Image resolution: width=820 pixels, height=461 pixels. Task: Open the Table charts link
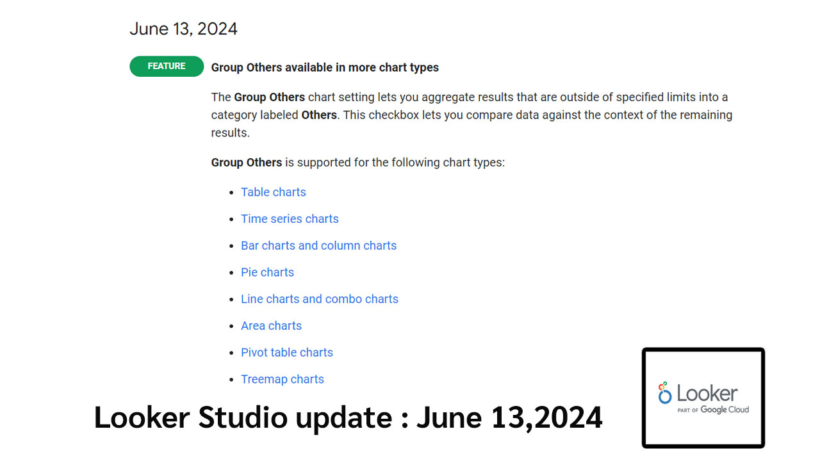[x=273, y=192]
